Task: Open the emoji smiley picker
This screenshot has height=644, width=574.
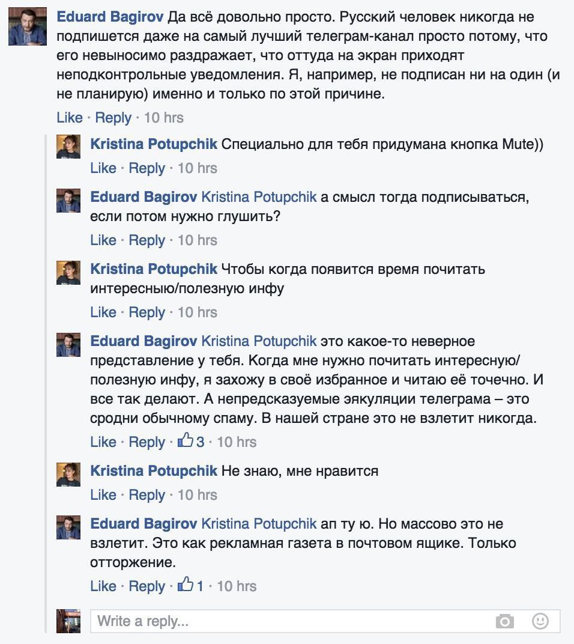Action: pos(540,621)
